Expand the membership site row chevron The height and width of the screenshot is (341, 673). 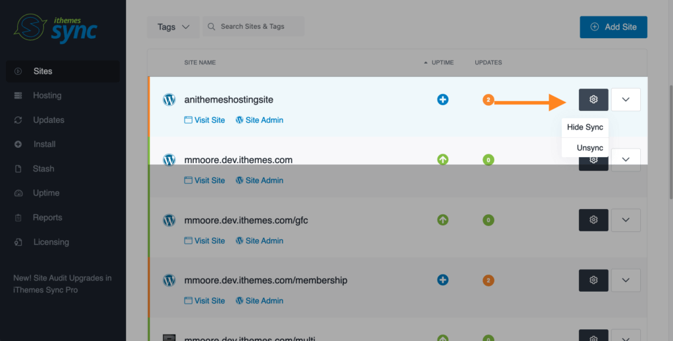coord(626,280)
